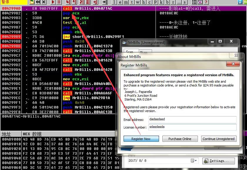Click Register Now in the Register MrBills dialog

(x=141, y=139)
